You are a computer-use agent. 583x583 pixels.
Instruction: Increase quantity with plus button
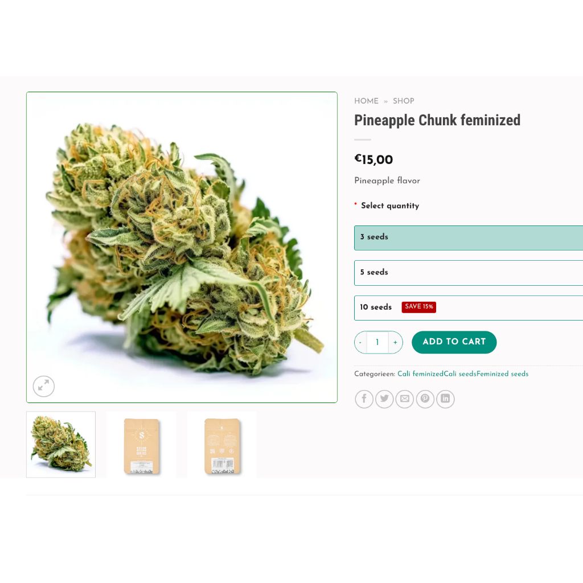[x=395, y=342]
